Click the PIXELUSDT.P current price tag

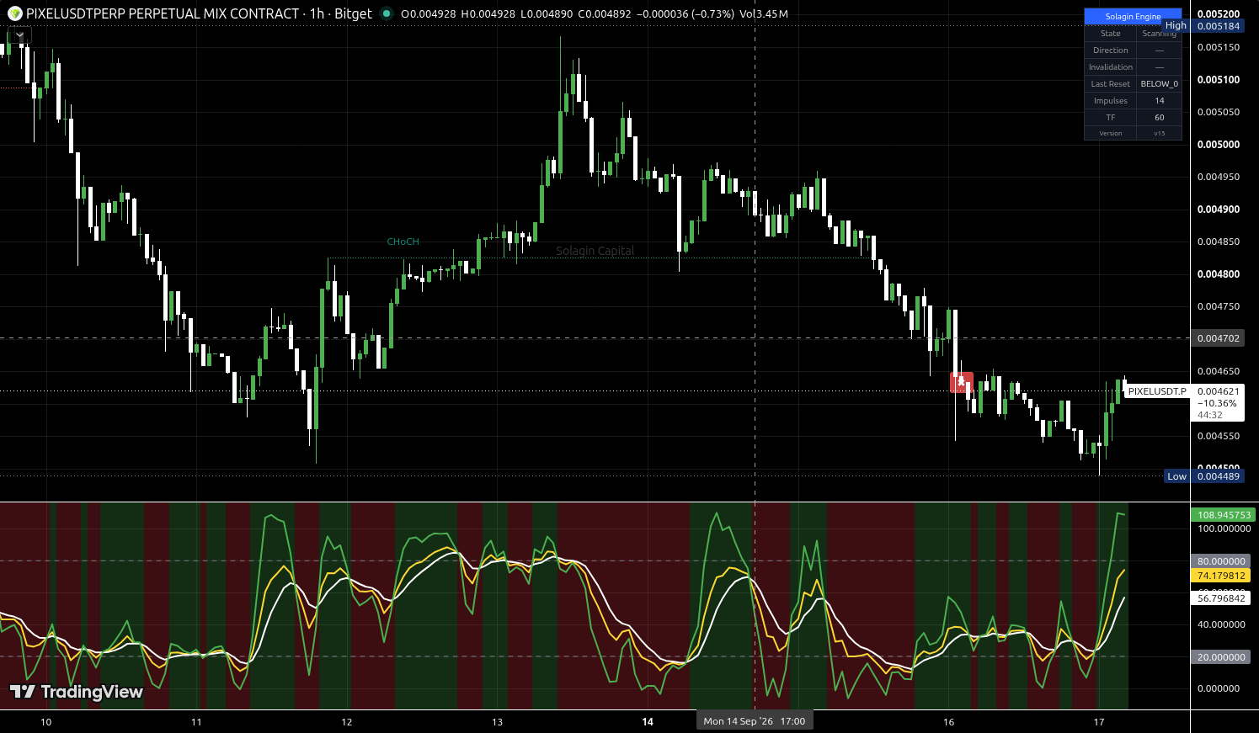point(1156,391)
